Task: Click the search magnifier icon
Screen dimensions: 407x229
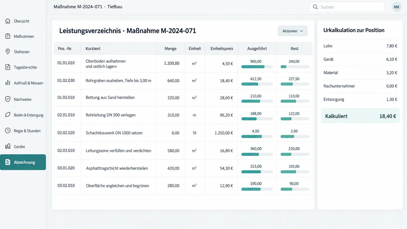Action: (315, 7)
